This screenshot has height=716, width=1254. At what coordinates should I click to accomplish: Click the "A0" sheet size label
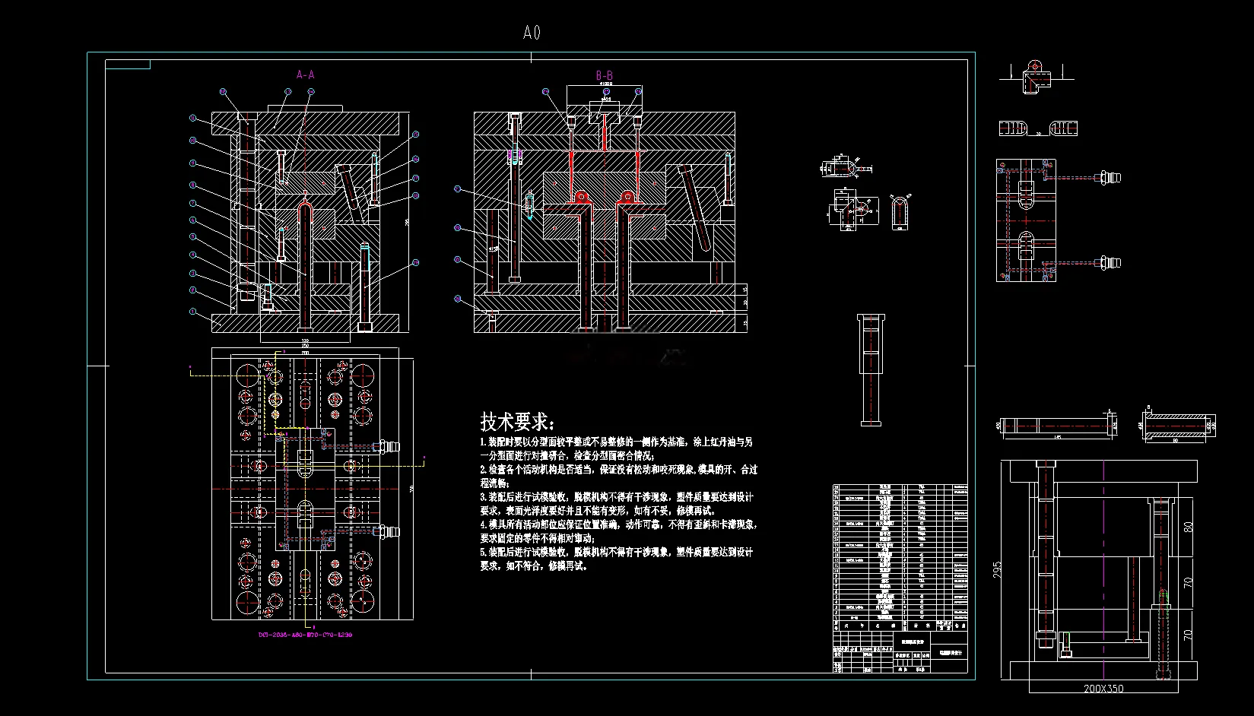point(532,32)
